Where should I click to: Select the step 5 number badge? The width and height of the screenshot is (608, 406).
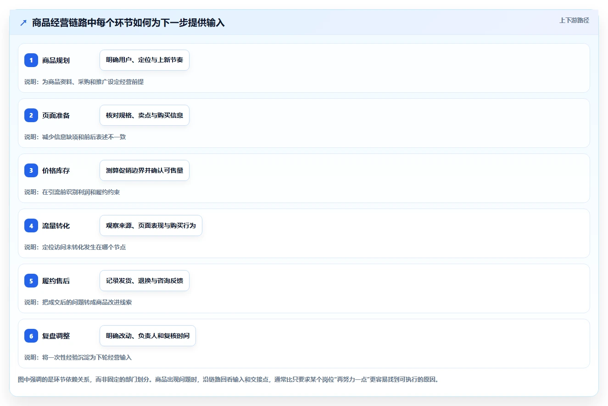[x=31, y=281]
